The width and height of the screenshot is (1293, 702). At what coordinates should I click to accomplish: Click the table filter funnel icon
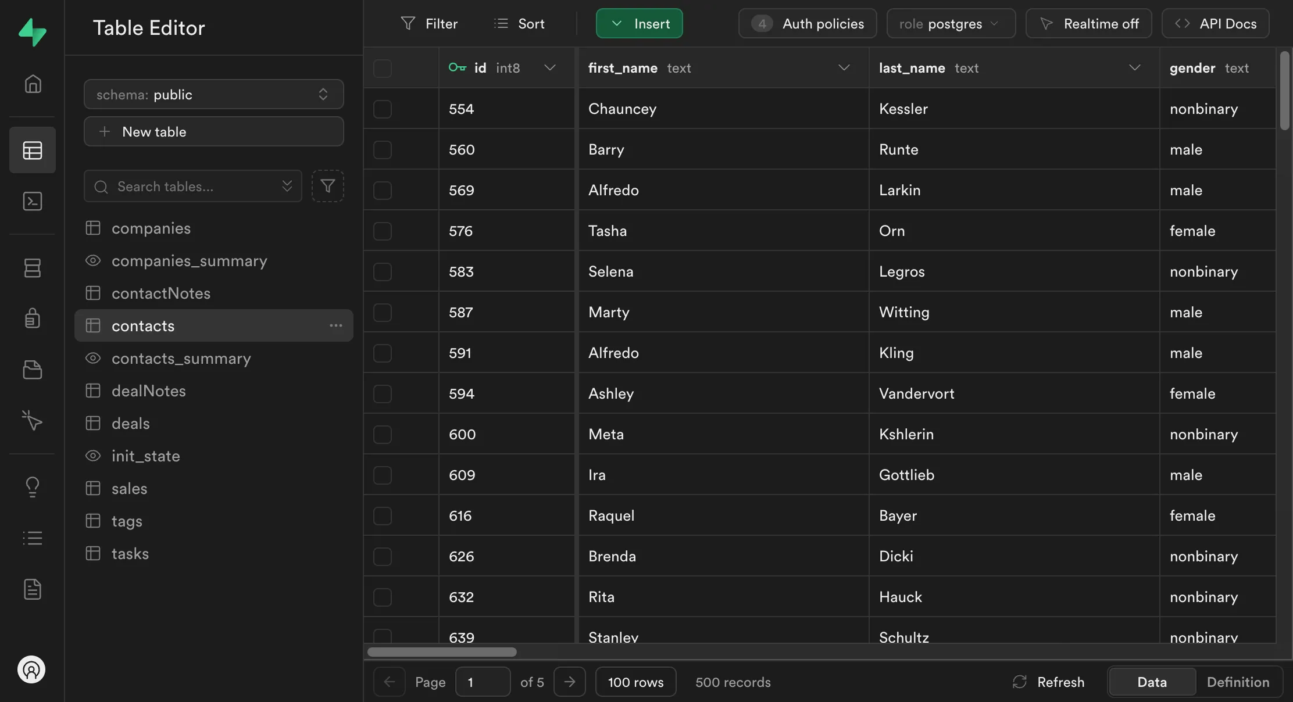click(327, 186)
